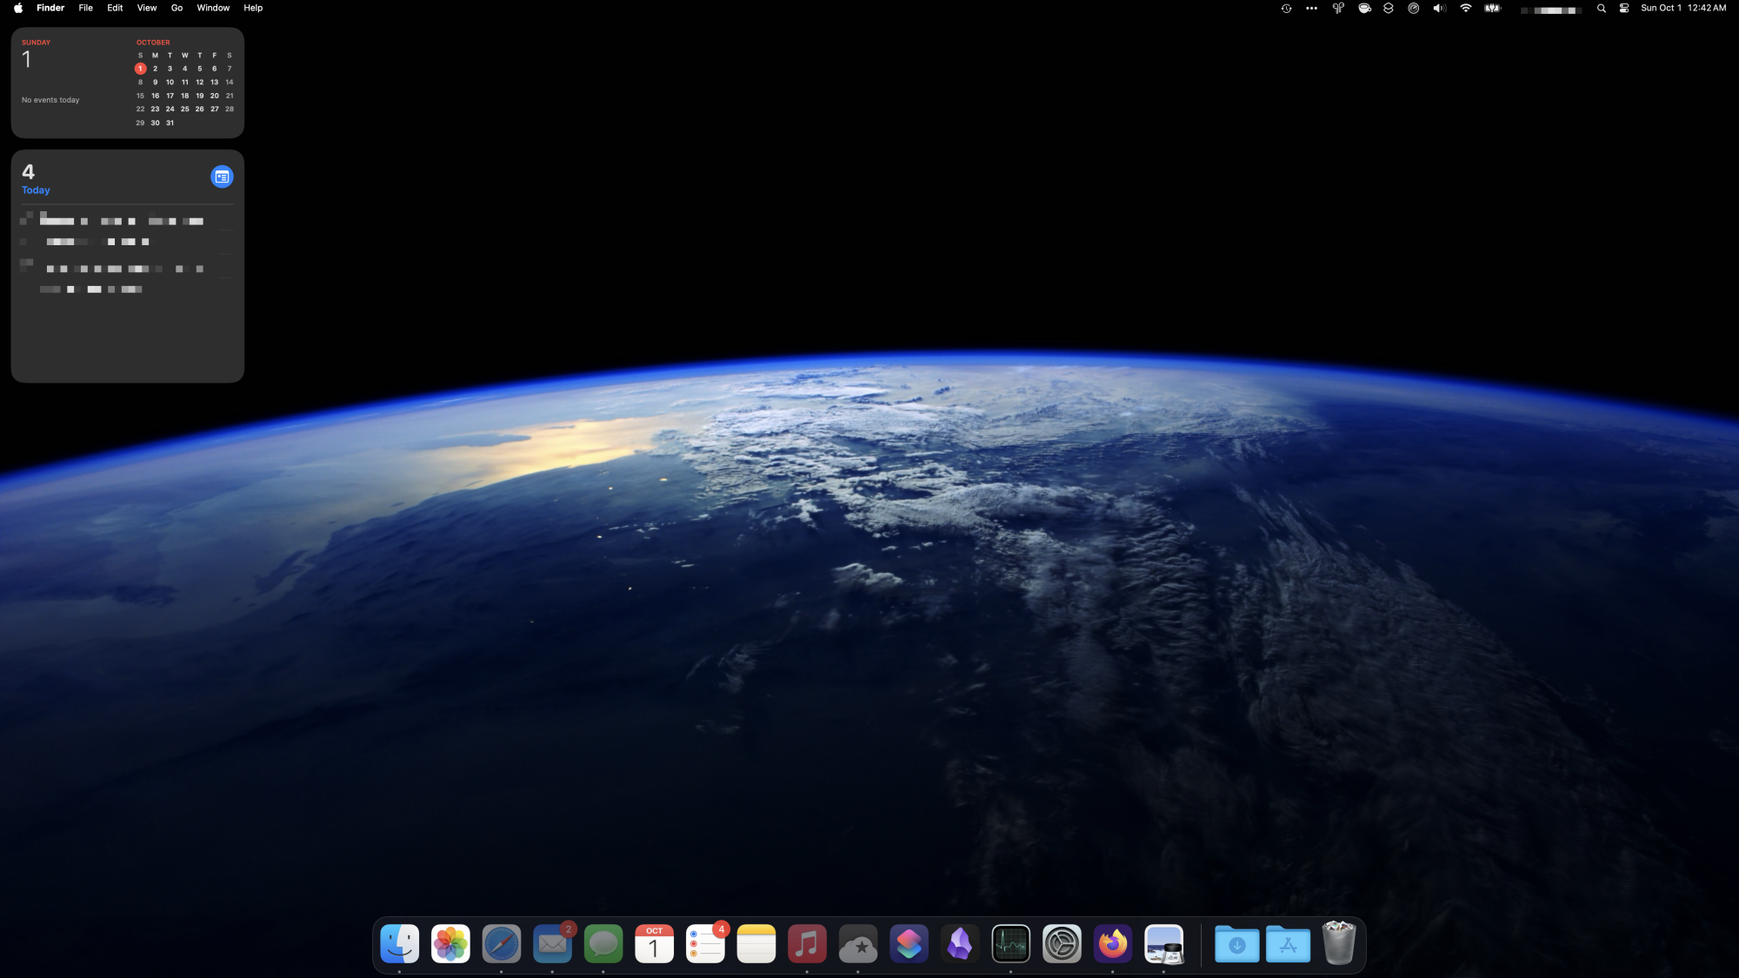1739x978 pixels.
Task: Open the Volume menu bar control
Action: coord(1439,8)
